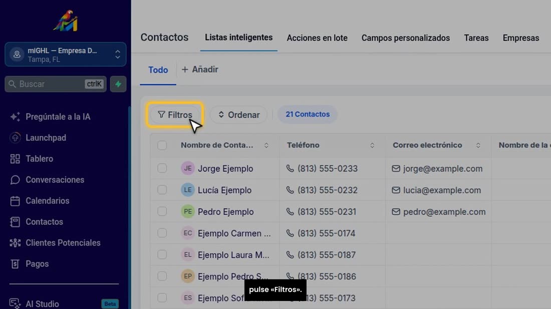Viewport: 551px width, 309px height.
Task: Click the green lightning quick-action icon
Action: pyautogui.click(x=118, y=84)
